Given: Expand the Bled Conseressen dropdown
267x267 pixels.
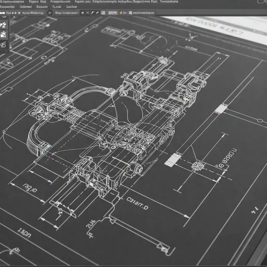Looking at the screenshot, I should click(67, 13).
